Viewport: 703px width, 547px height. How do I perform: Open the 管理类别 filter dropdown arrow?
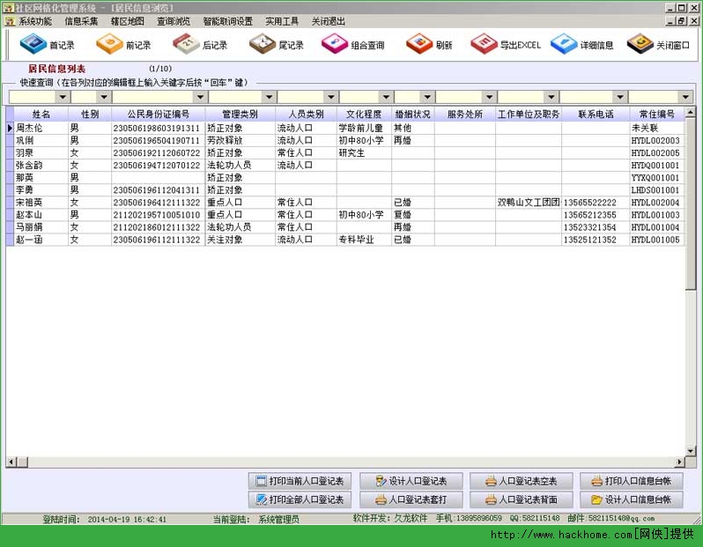click(269, 97)
